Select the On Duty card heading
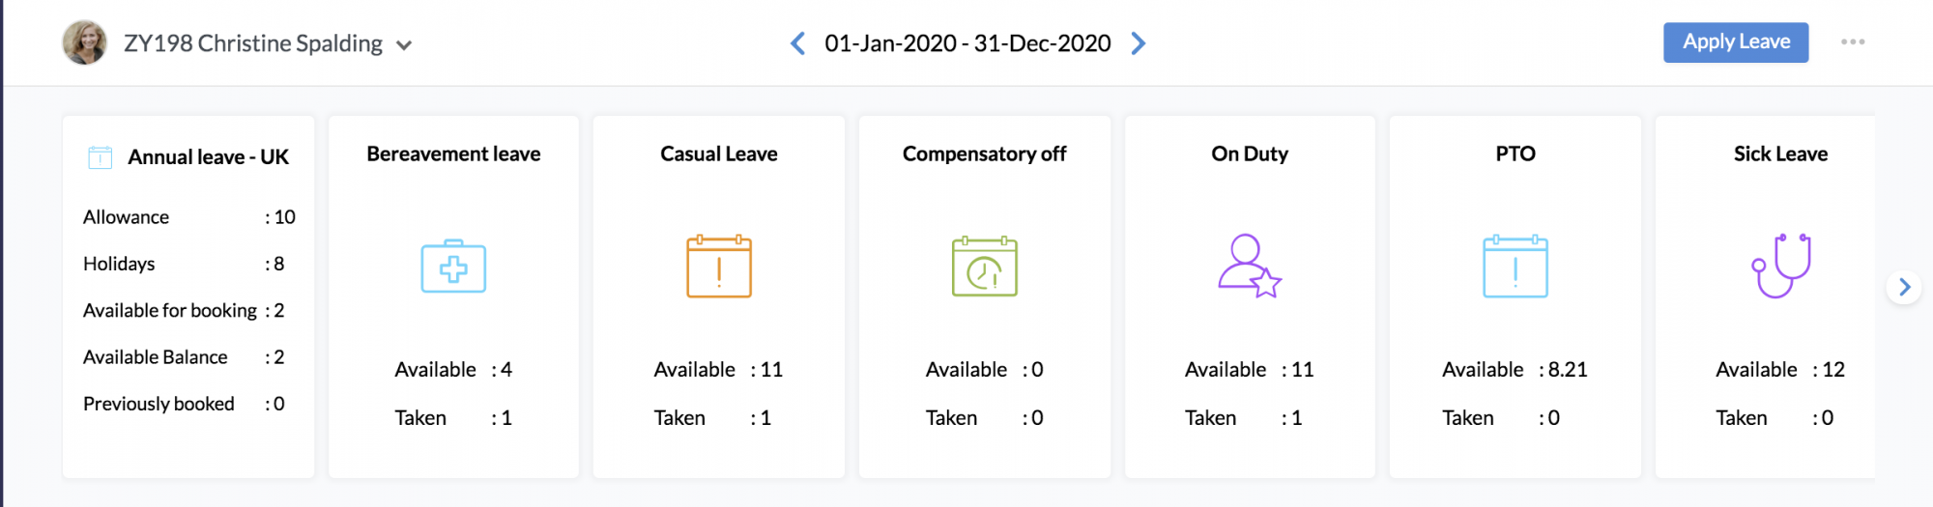 coord(1249,154)
